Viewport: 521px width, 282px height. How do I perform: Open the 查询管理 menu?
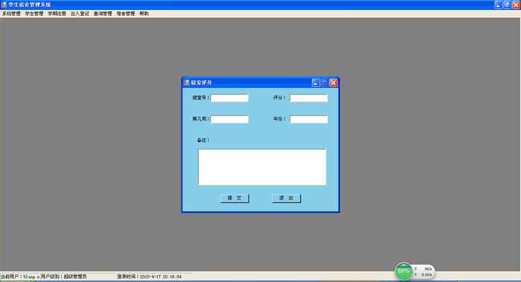(x=103, y=14)
